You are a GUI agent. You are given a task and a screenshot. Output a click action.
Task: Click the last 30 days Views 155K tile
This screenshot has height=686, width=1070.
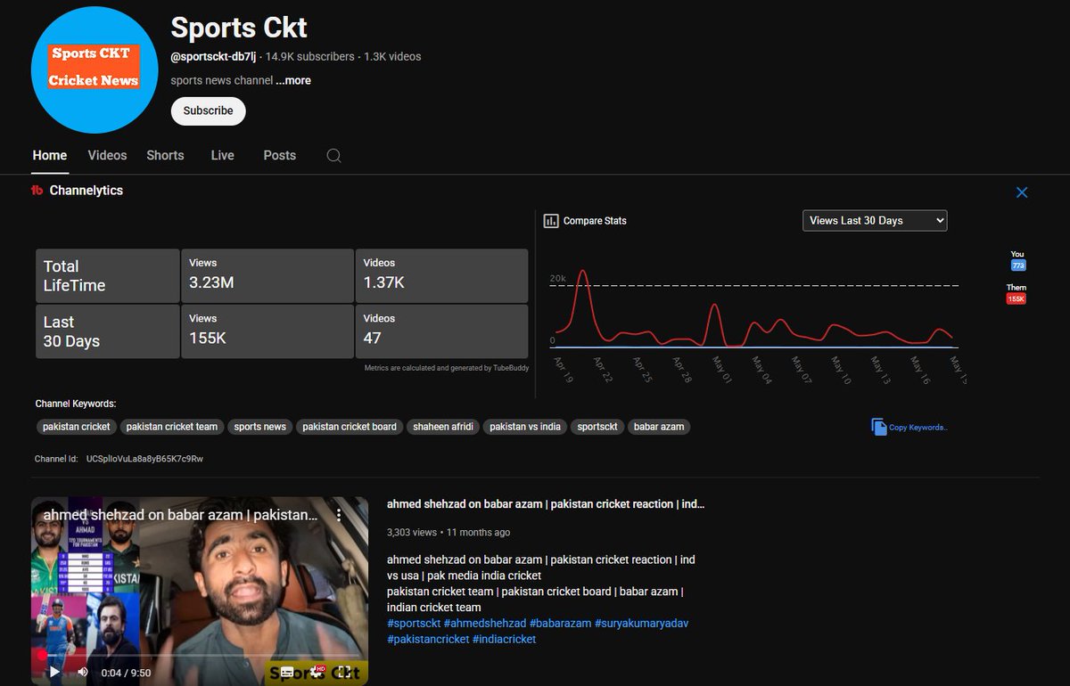[267, 331]
